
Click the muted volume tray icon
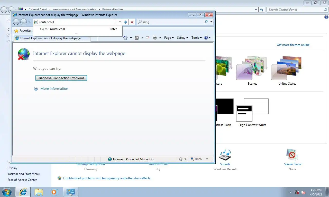coord(303,192)
